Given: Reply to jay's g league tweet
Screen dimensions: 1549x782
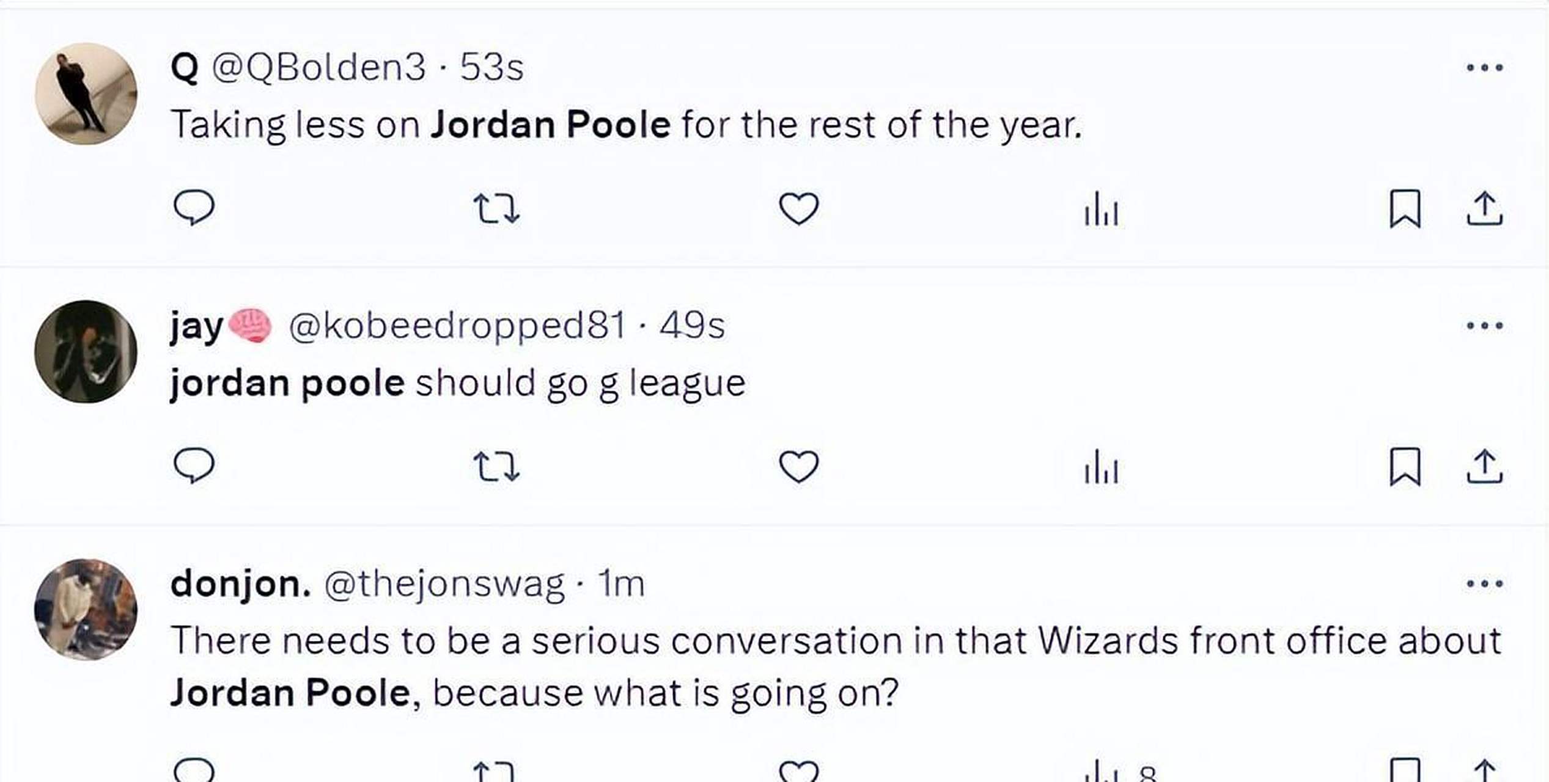Looking at the screenshot, I should tap(194, 466).
